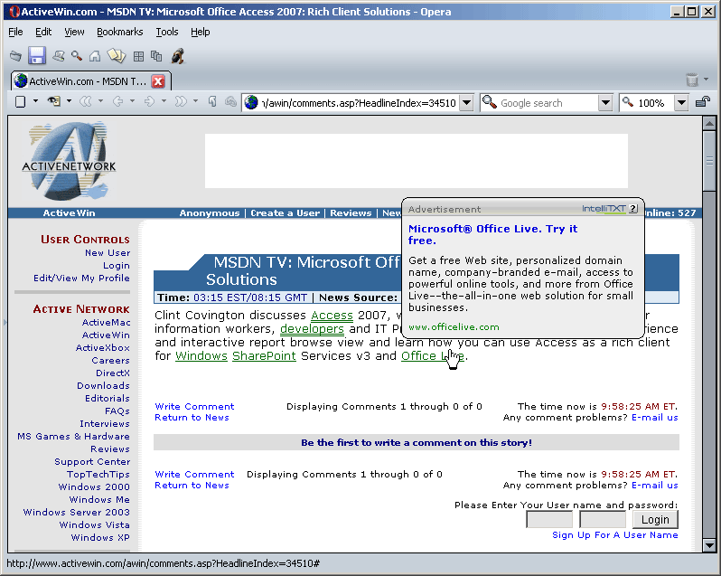This screenshot has height=576, width=721.
Task: Click the Create a User navigation link
Action: pos(286,213)
